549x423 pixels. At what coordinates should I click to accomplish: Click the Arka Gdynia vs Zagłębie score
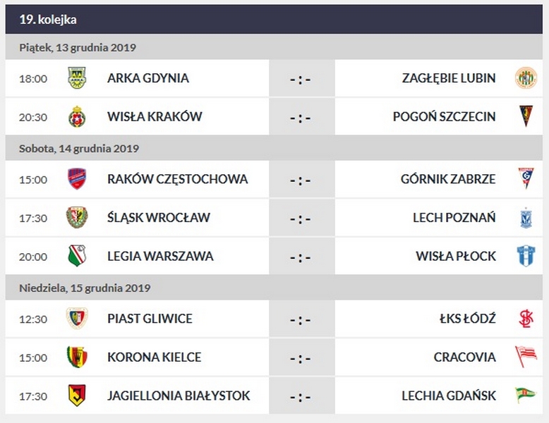pyautogui.click(x=301, y=79)
